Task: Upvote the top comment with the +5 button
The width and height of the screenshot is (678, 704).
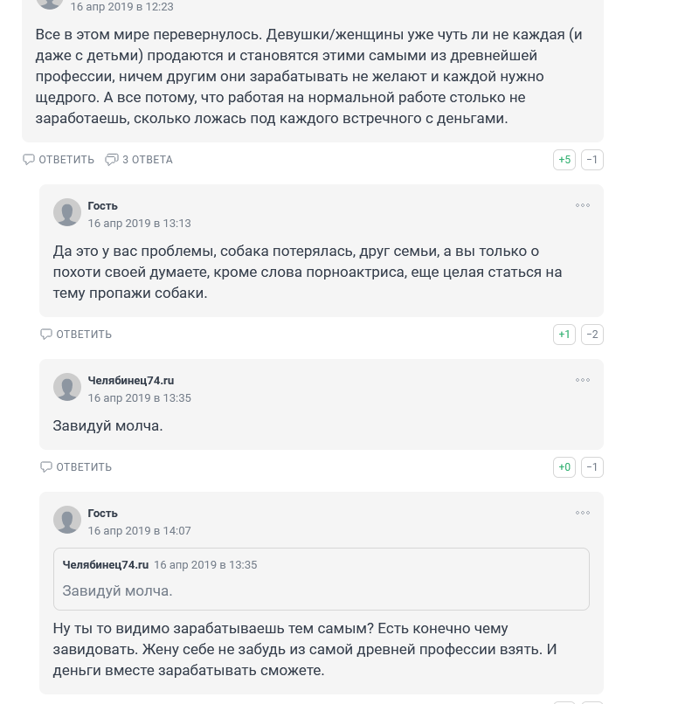Action: 564,160
